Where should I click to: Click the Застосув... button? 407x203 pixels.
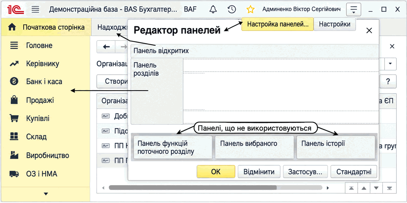(305, 172)
